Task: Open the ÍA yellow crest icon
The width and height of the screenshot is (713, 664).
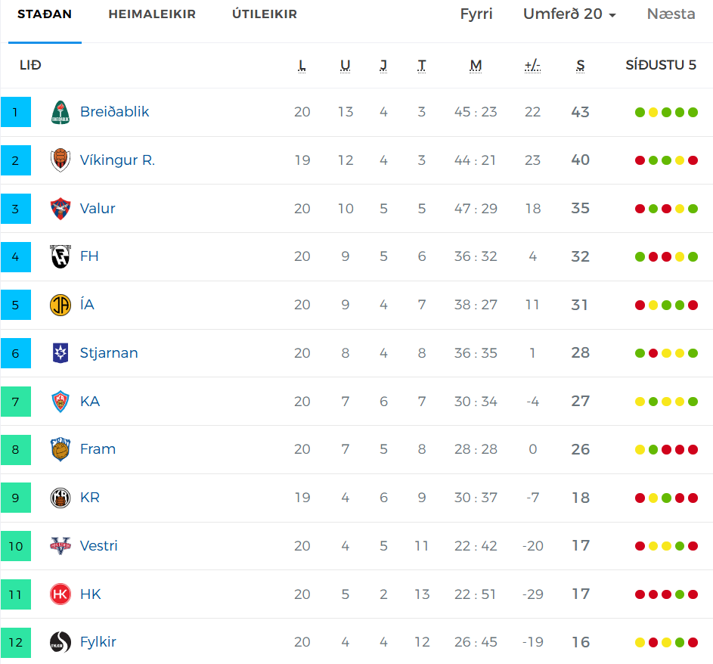Action: pos(60,305)
